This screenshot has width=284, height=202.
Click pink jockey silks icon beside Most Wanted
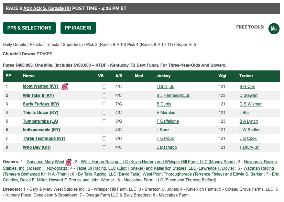pos(65,87)
